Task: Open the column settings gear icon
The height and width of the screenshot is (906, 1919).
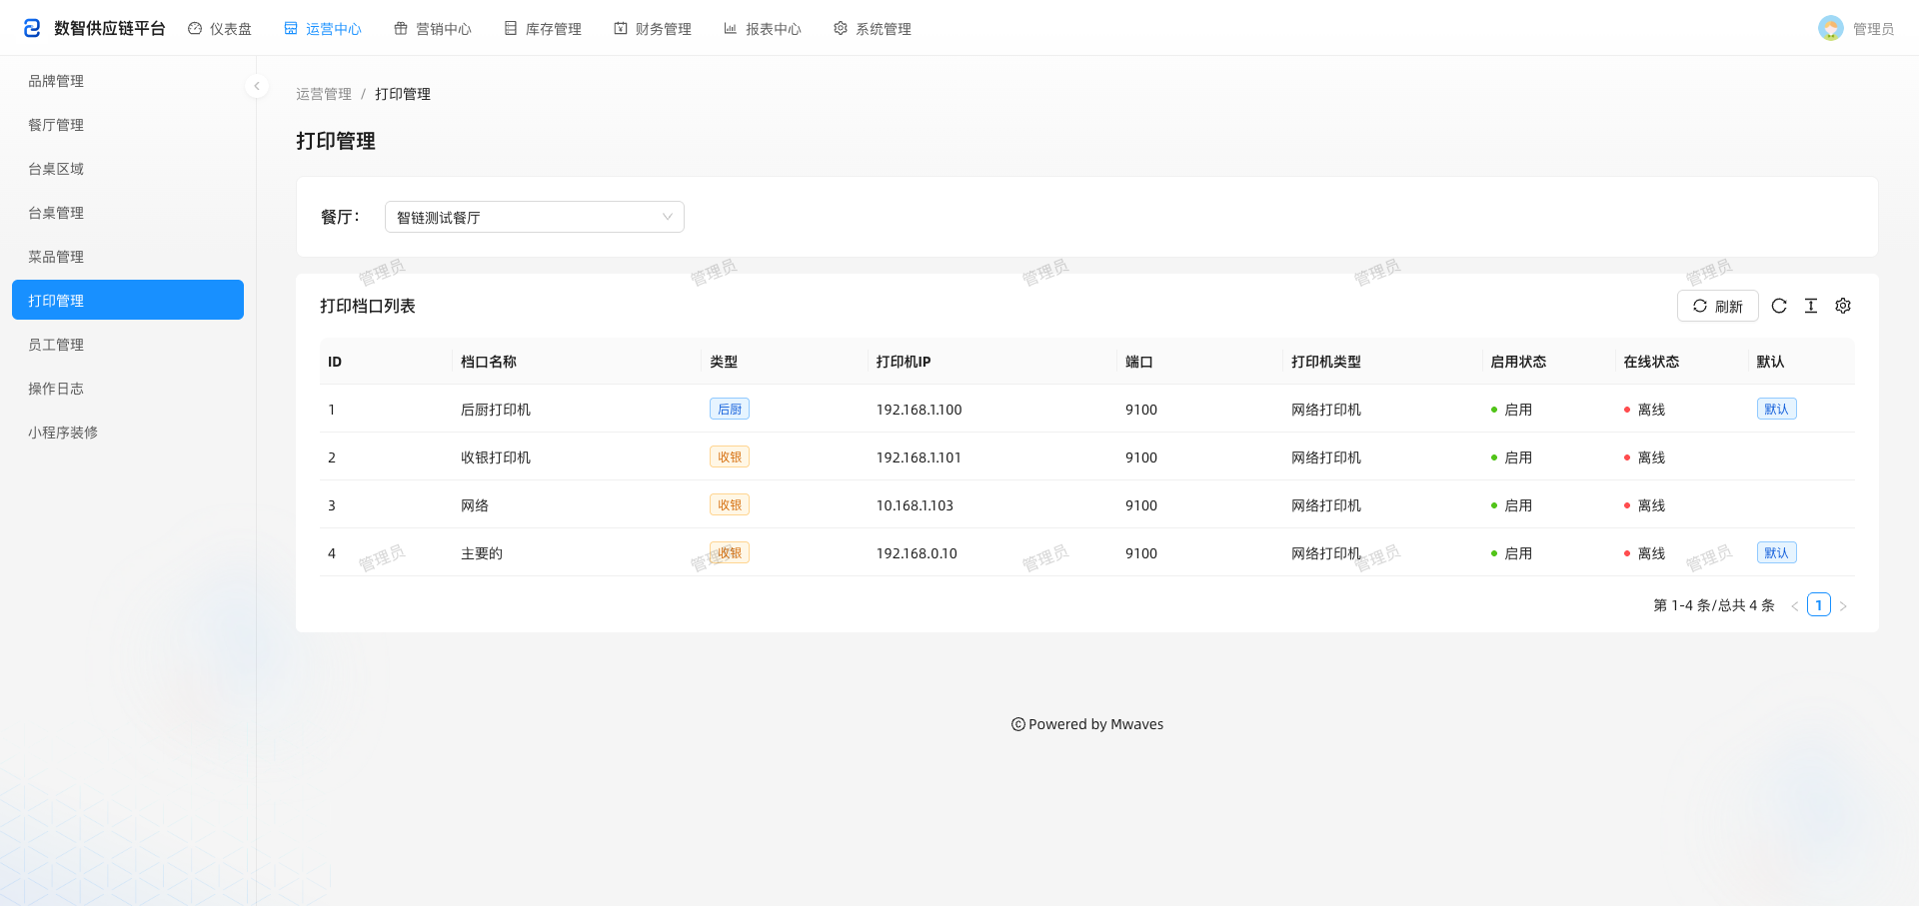Action: (1843, 306)
